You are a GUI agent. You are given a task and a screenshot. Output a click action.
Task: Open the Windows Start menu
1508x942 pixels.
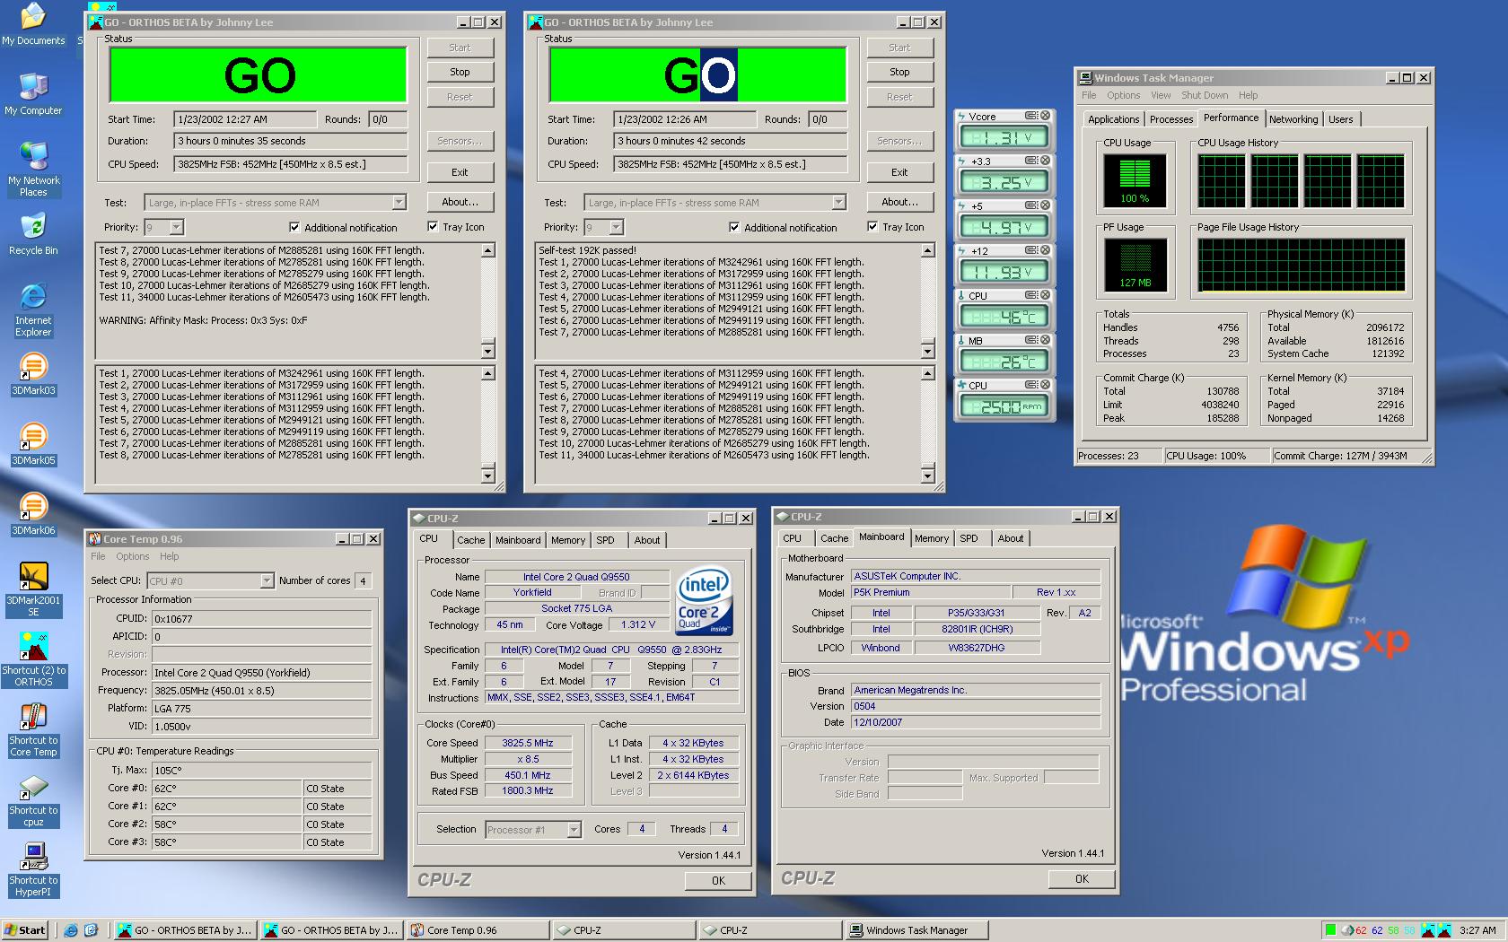click(x=25, y=930)
